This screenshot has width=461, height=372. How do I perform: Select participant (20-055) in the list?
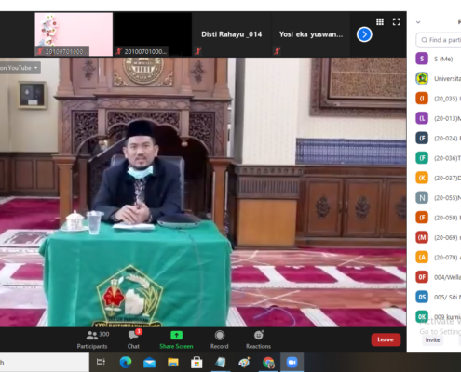point(438,197)
